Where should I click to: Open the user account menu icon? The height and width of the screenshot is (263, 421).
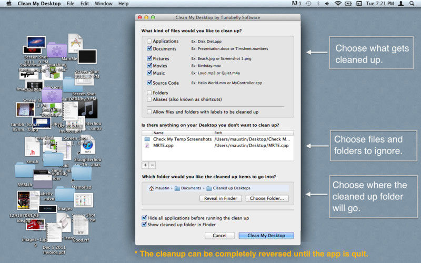pos(401,4)
